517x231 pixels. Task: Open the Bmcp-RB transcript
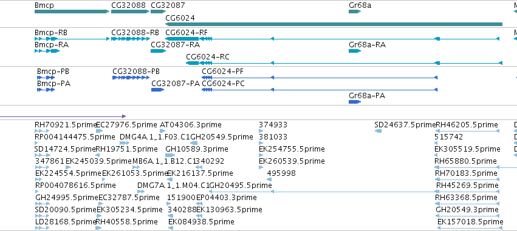coord(72,39)
